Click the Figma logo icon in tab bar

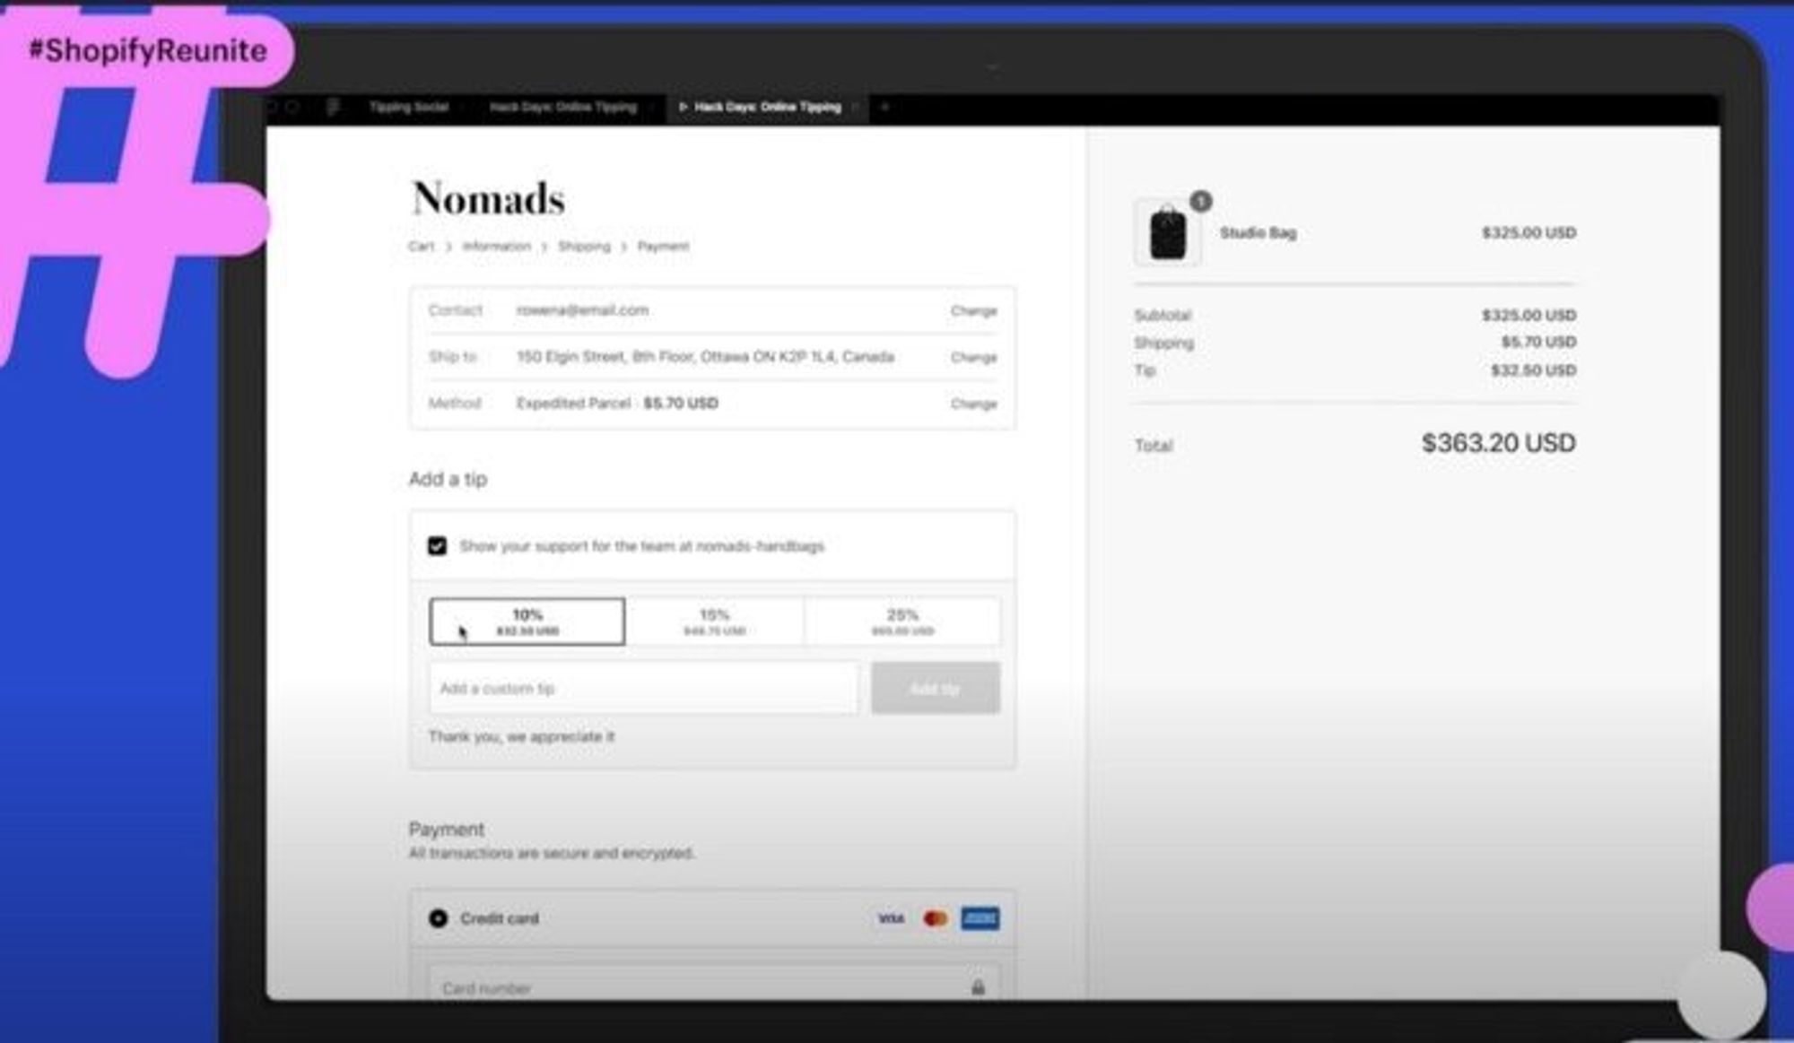click(334, 108)
